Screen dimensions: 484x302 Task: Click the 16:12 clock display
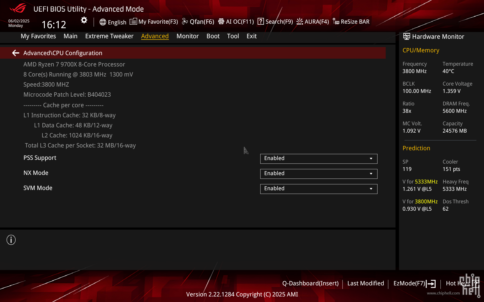point(54,25)
